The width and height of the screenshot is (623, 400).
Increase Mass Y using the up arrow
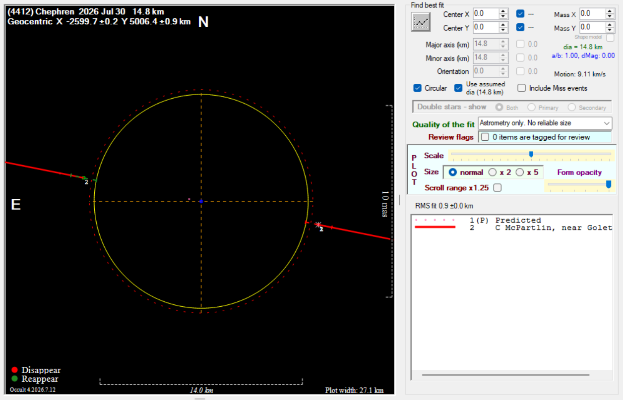610,24
